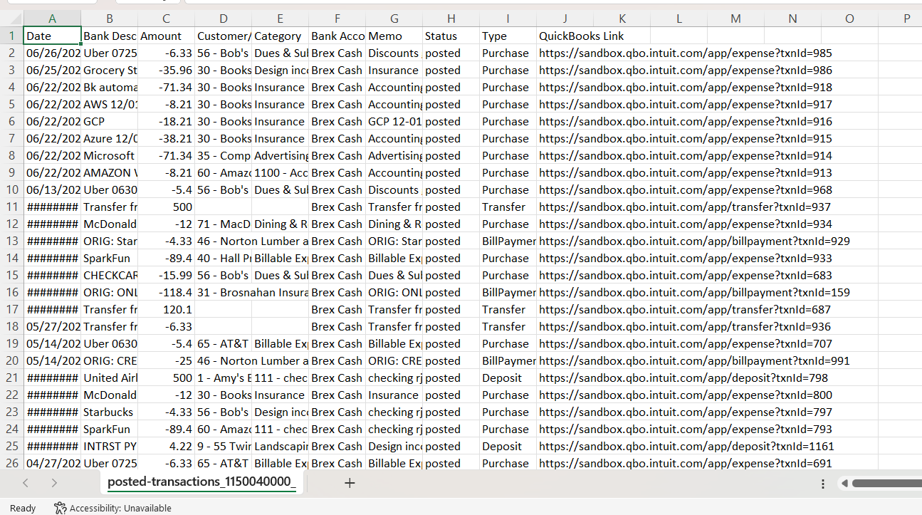Open posted-transactions_1150040000_ sheet tab
Viewport: 922px width, 515px height.
tap(201, 482)
